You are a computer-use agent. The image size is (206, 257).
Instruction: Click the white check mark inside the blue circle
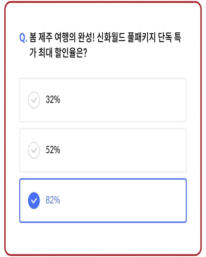coord(34,200)
